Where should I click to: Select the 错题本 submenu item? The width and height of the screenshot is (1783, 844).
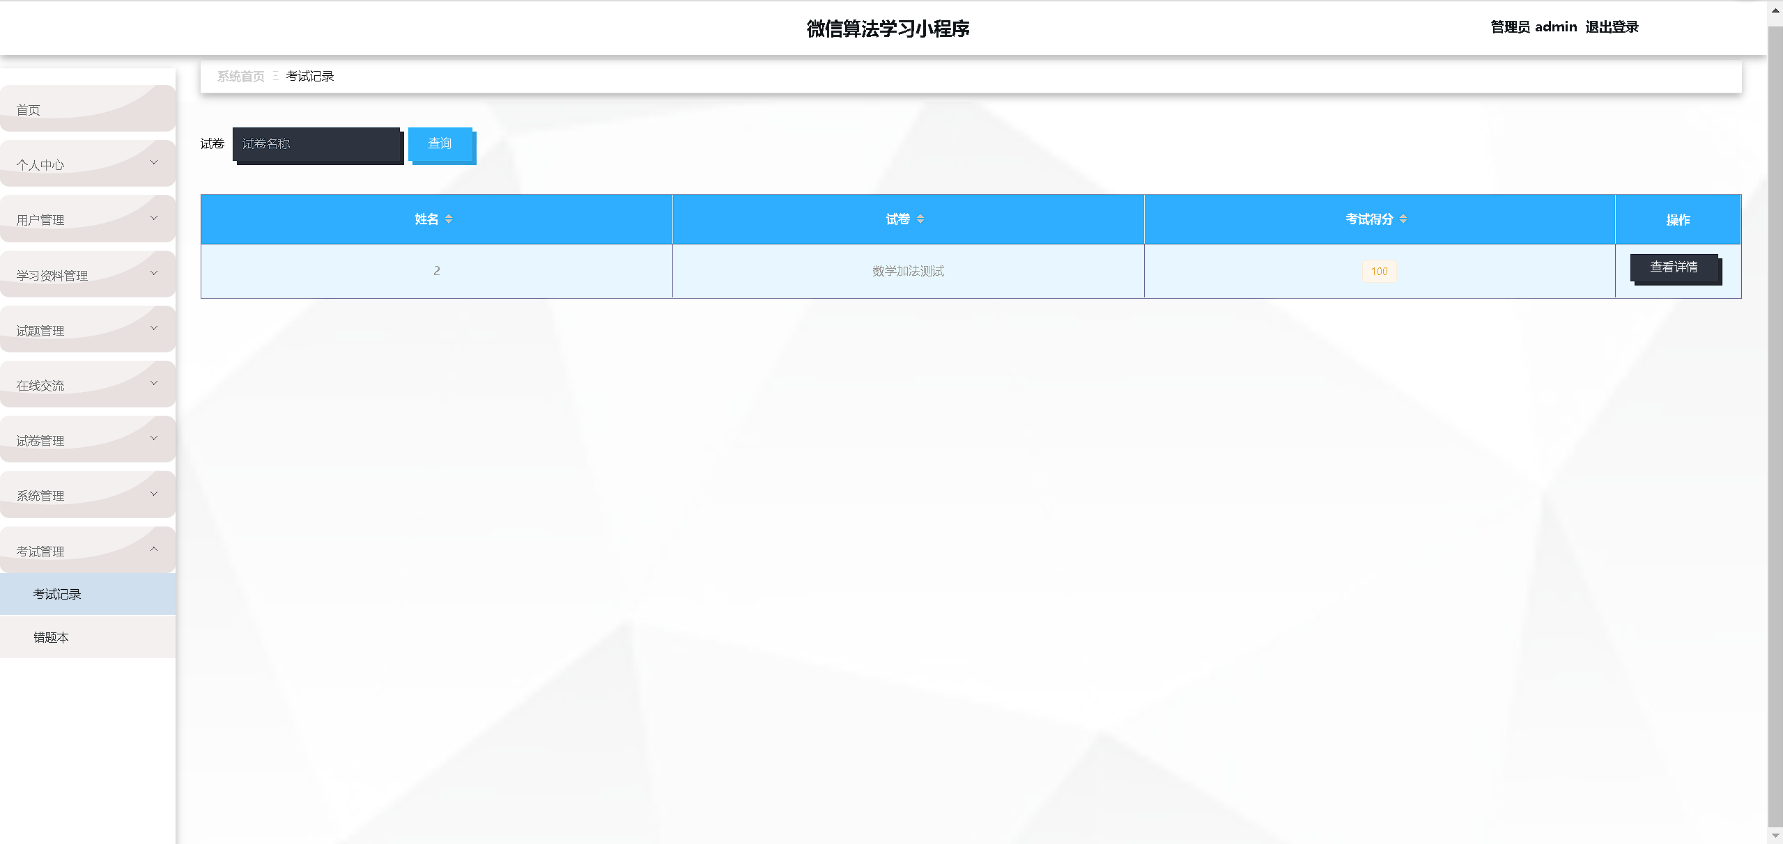(x=88, y=637)
